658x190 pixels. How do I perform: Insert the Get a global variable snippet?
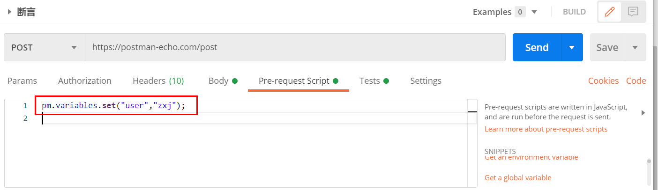[518, 178]
